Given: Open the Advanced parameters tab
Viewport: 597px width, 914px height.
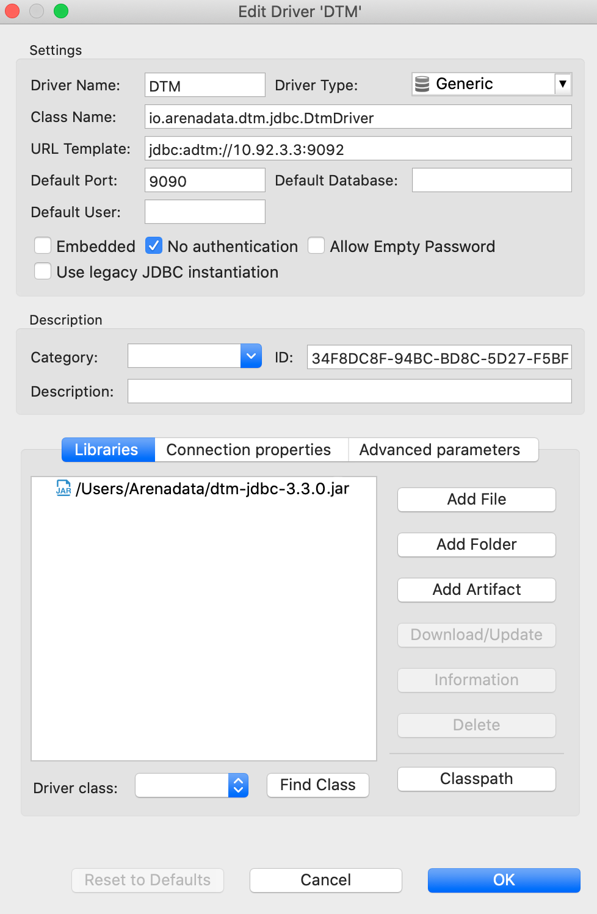Looking at the screenshot, I should pyautogui.click(x=440, y=450).
